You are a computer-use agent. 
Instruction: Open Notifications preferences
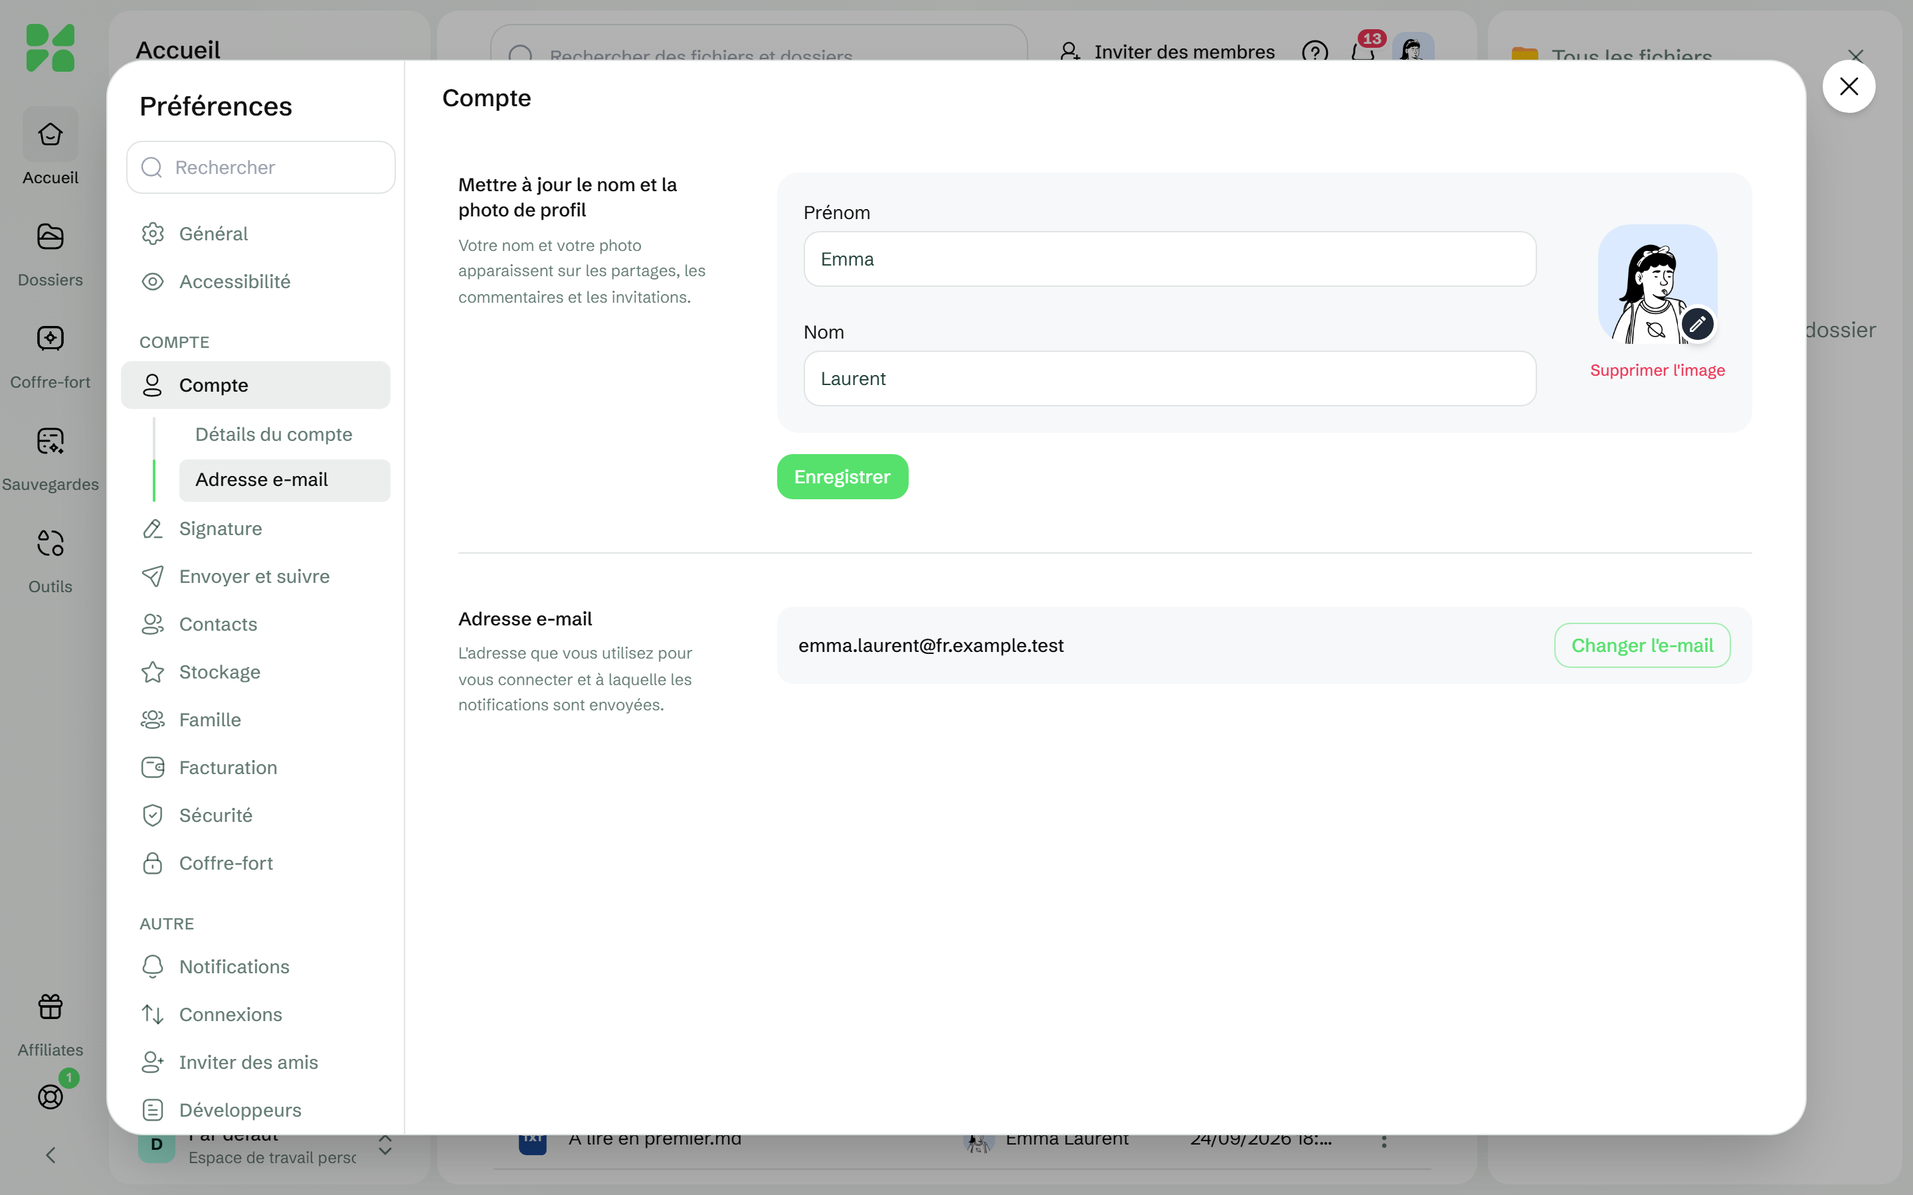pos(255,967)
